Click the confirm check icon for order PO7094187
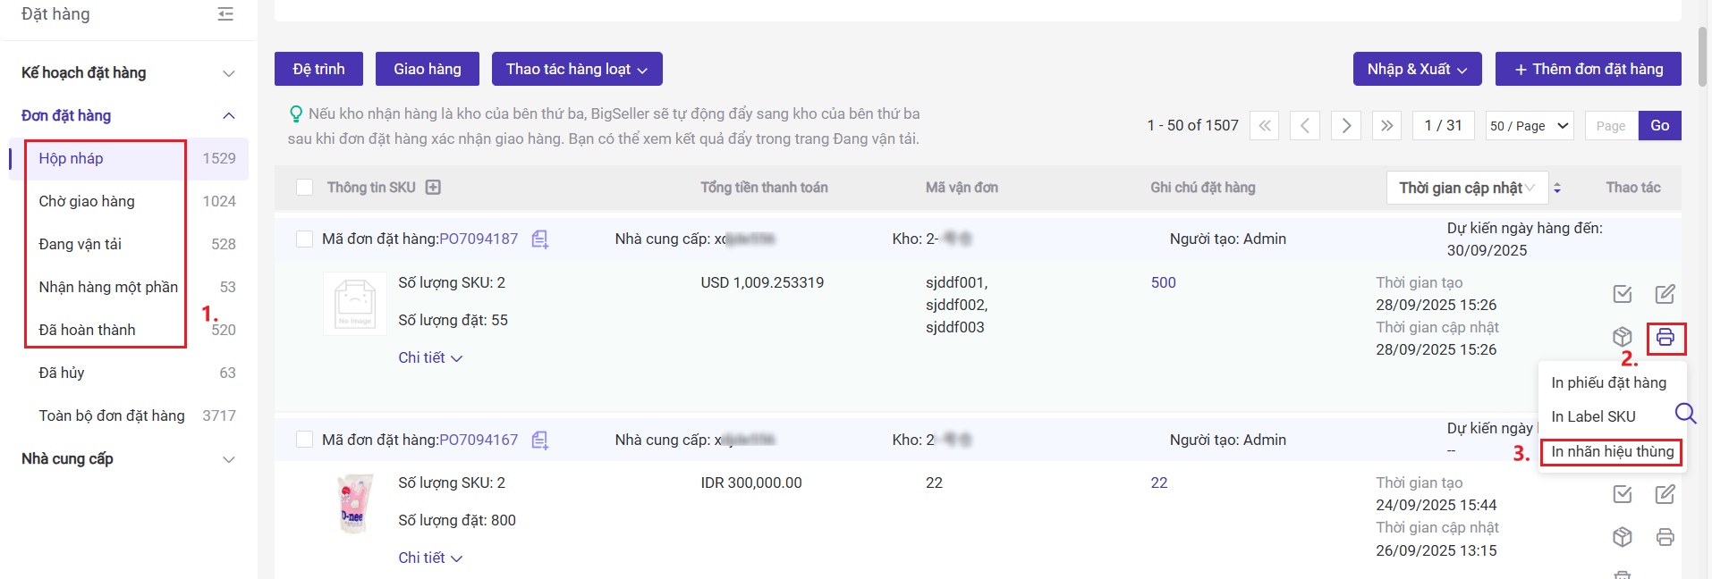 [x=1623, y=294]
